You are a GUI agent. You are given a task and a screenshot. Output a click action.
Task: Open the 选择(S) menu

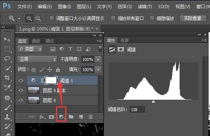(125, 7)
